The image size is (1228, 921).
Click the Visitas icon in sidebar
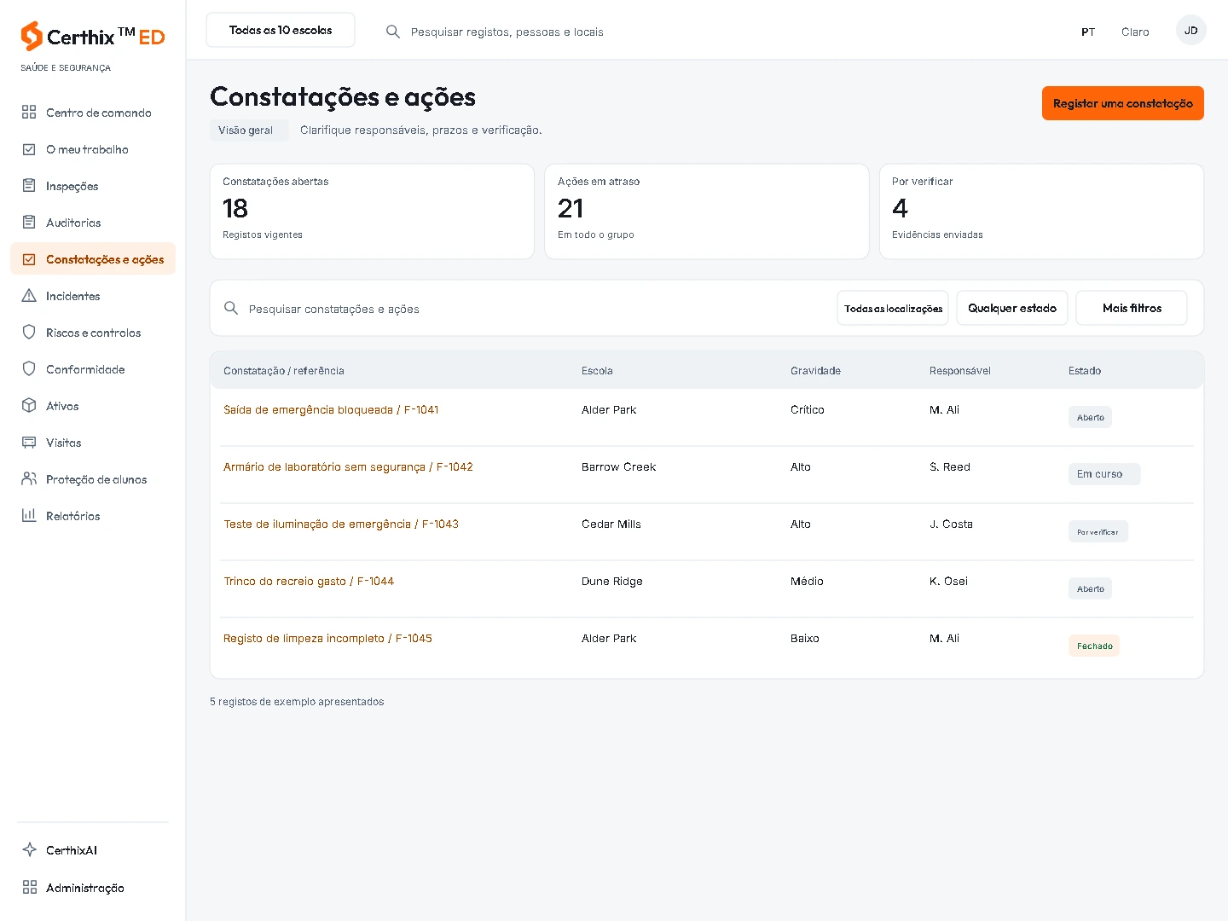29,442
